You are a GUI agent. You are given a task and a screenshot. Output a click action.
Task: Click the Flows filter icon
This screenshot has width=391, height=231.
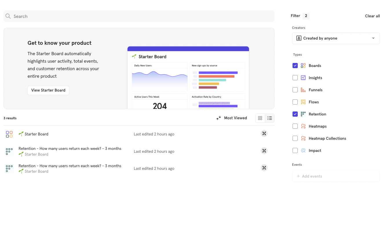303,102
